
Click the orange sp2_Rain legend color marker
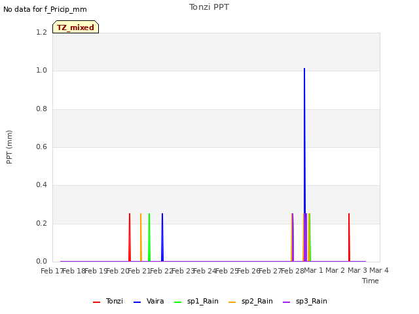[232, 302]
